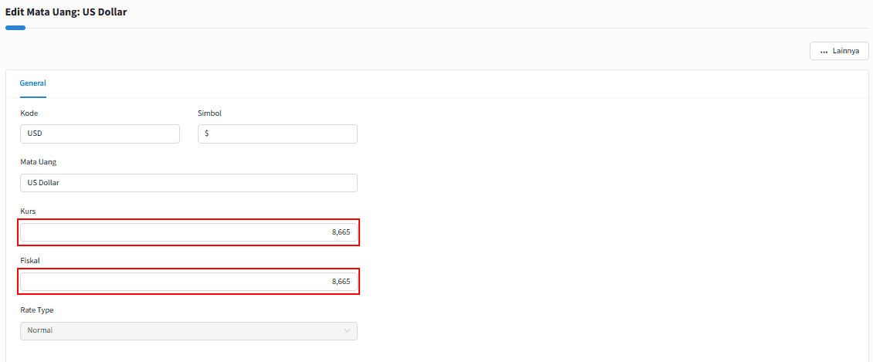Click the Kode field label
Image resolution: width=873 pixels, height=362 pixels.
coord(29,113)
